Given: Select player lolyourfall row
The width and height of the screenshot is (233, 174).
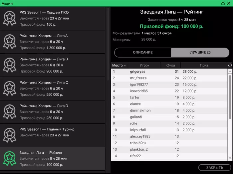Looking at the screenshot, I should click(x=169, y=130).
